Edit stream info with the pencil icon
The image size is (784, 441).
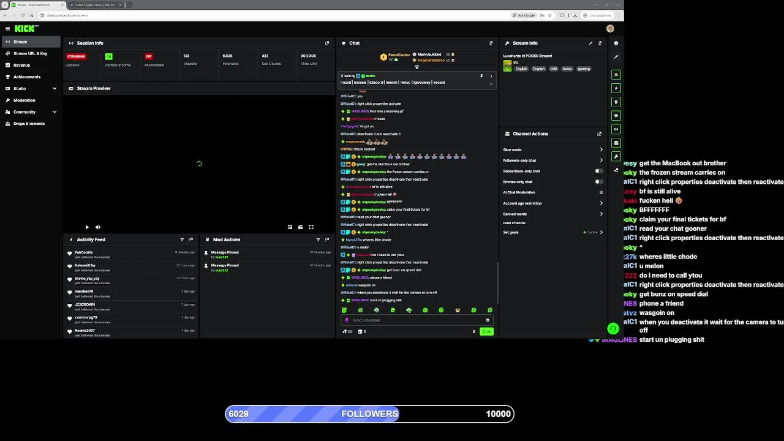(590, 43)
